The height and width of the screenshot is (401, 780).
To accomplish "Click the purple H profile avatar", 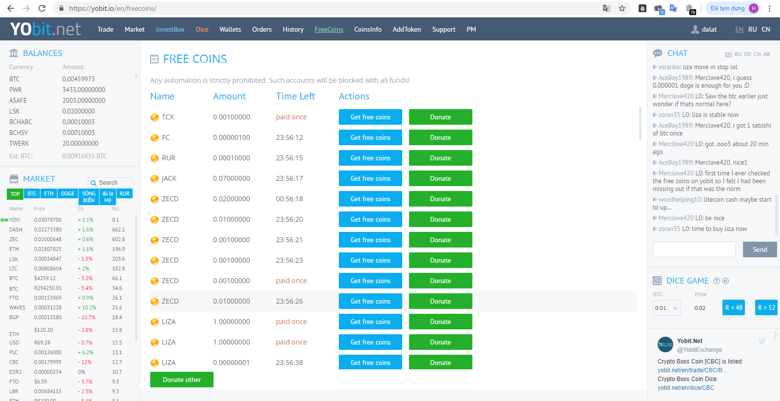I will (x=754, y=8).
